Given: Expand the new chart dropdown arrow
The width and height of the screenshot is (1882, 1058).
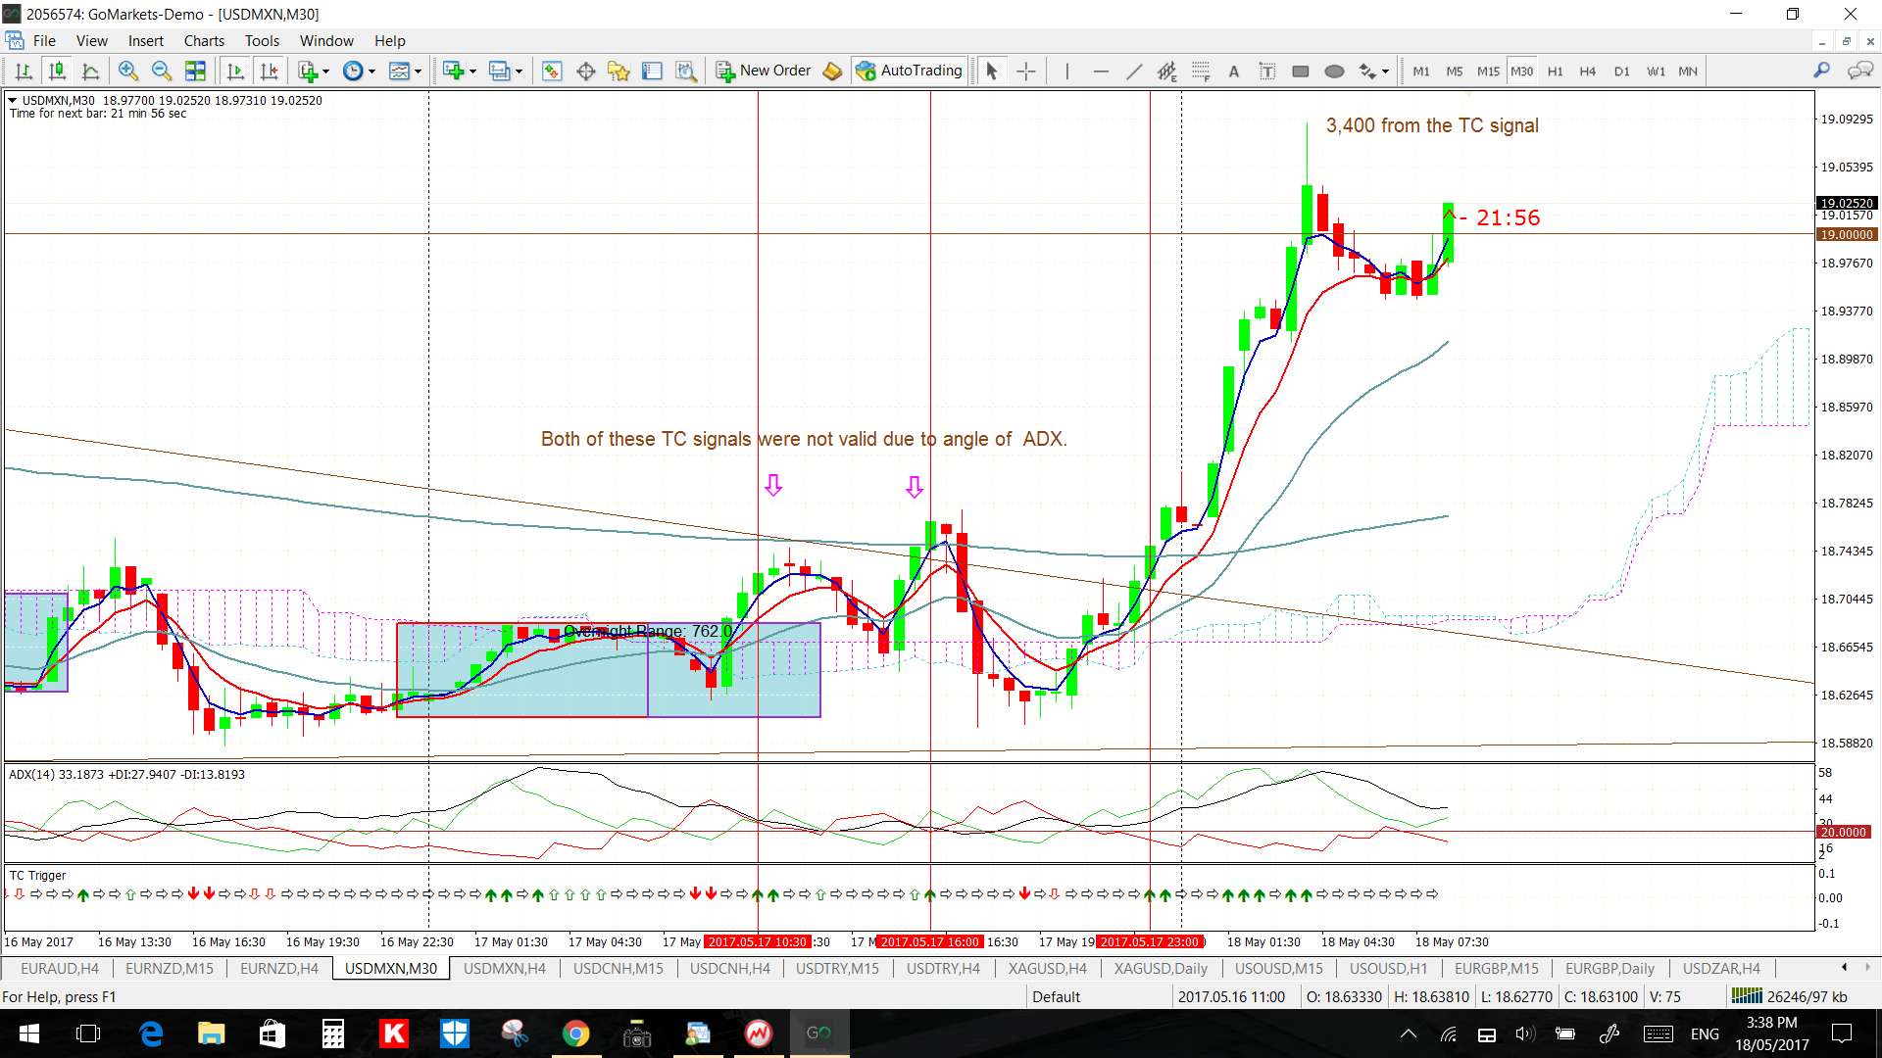Looking at the screenshot, I should [x=472, y=72].
